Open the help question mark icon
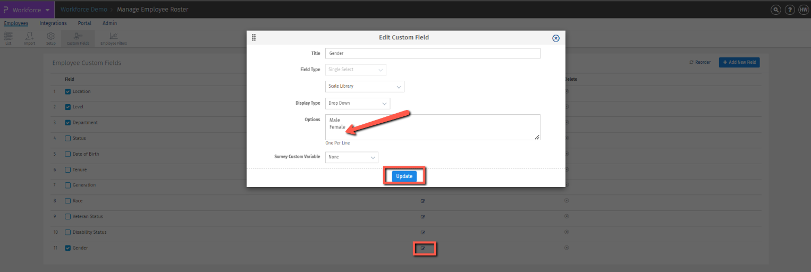811x272 pixels. coord(790,10)
